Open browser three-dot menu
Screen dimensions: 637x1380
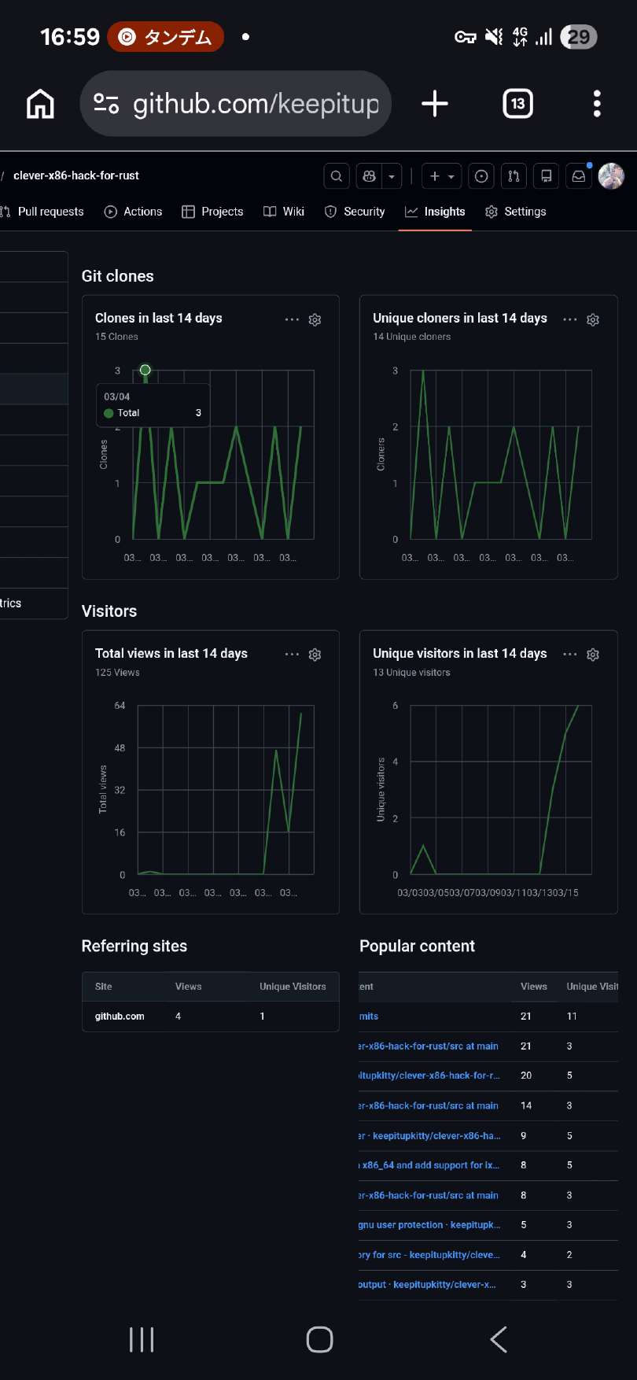point(597,104)
